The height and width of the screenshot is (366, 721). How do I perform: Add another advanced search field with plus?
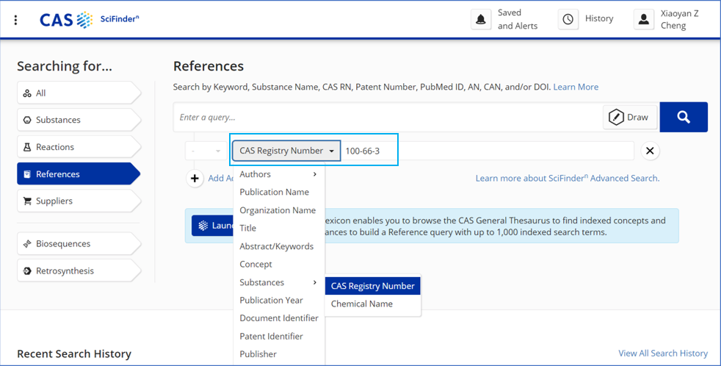[195, 178]
